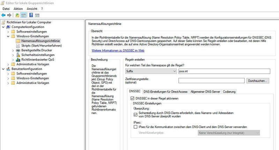The image size is (279, 150).
Task: Expand Windows-Einstellungen under Benutzerkonfiguration
Action: [x=8, y=78]
